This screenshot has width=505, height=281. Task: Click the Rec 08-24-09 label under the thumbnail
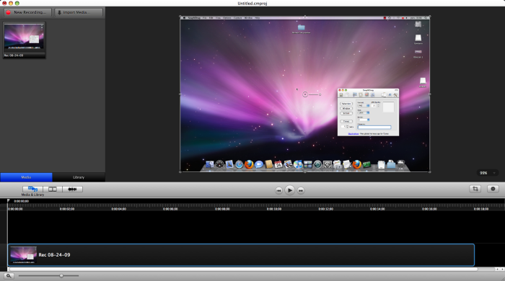pyautogui.click(x=14, y=55)
